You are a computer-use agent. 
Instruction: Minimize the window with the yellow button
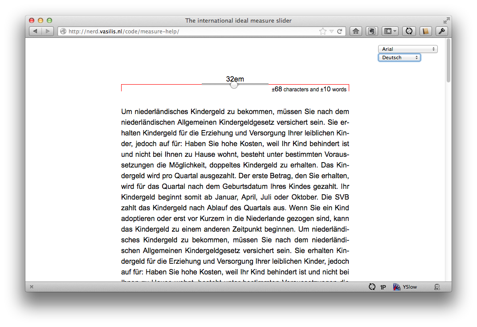(41, 20)
